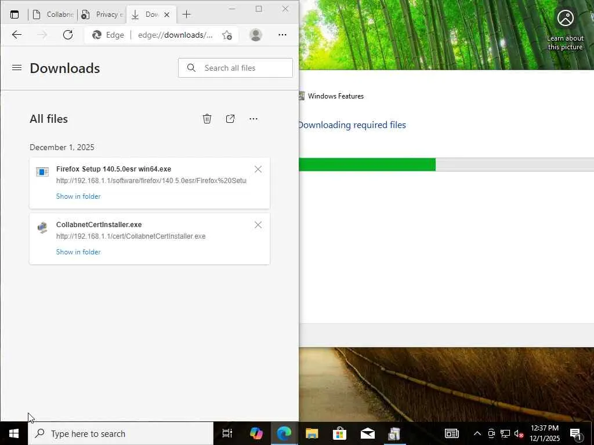
Task: Add this page to favorites star
Action: (227, 35)
